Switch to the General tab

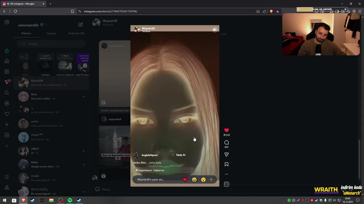[x=51, y=33]
